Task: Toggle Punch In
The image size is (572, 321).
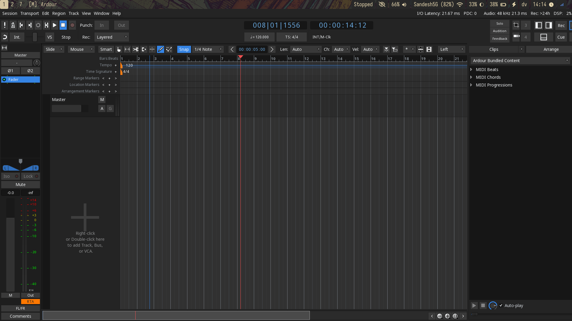Action: point(102,25)
